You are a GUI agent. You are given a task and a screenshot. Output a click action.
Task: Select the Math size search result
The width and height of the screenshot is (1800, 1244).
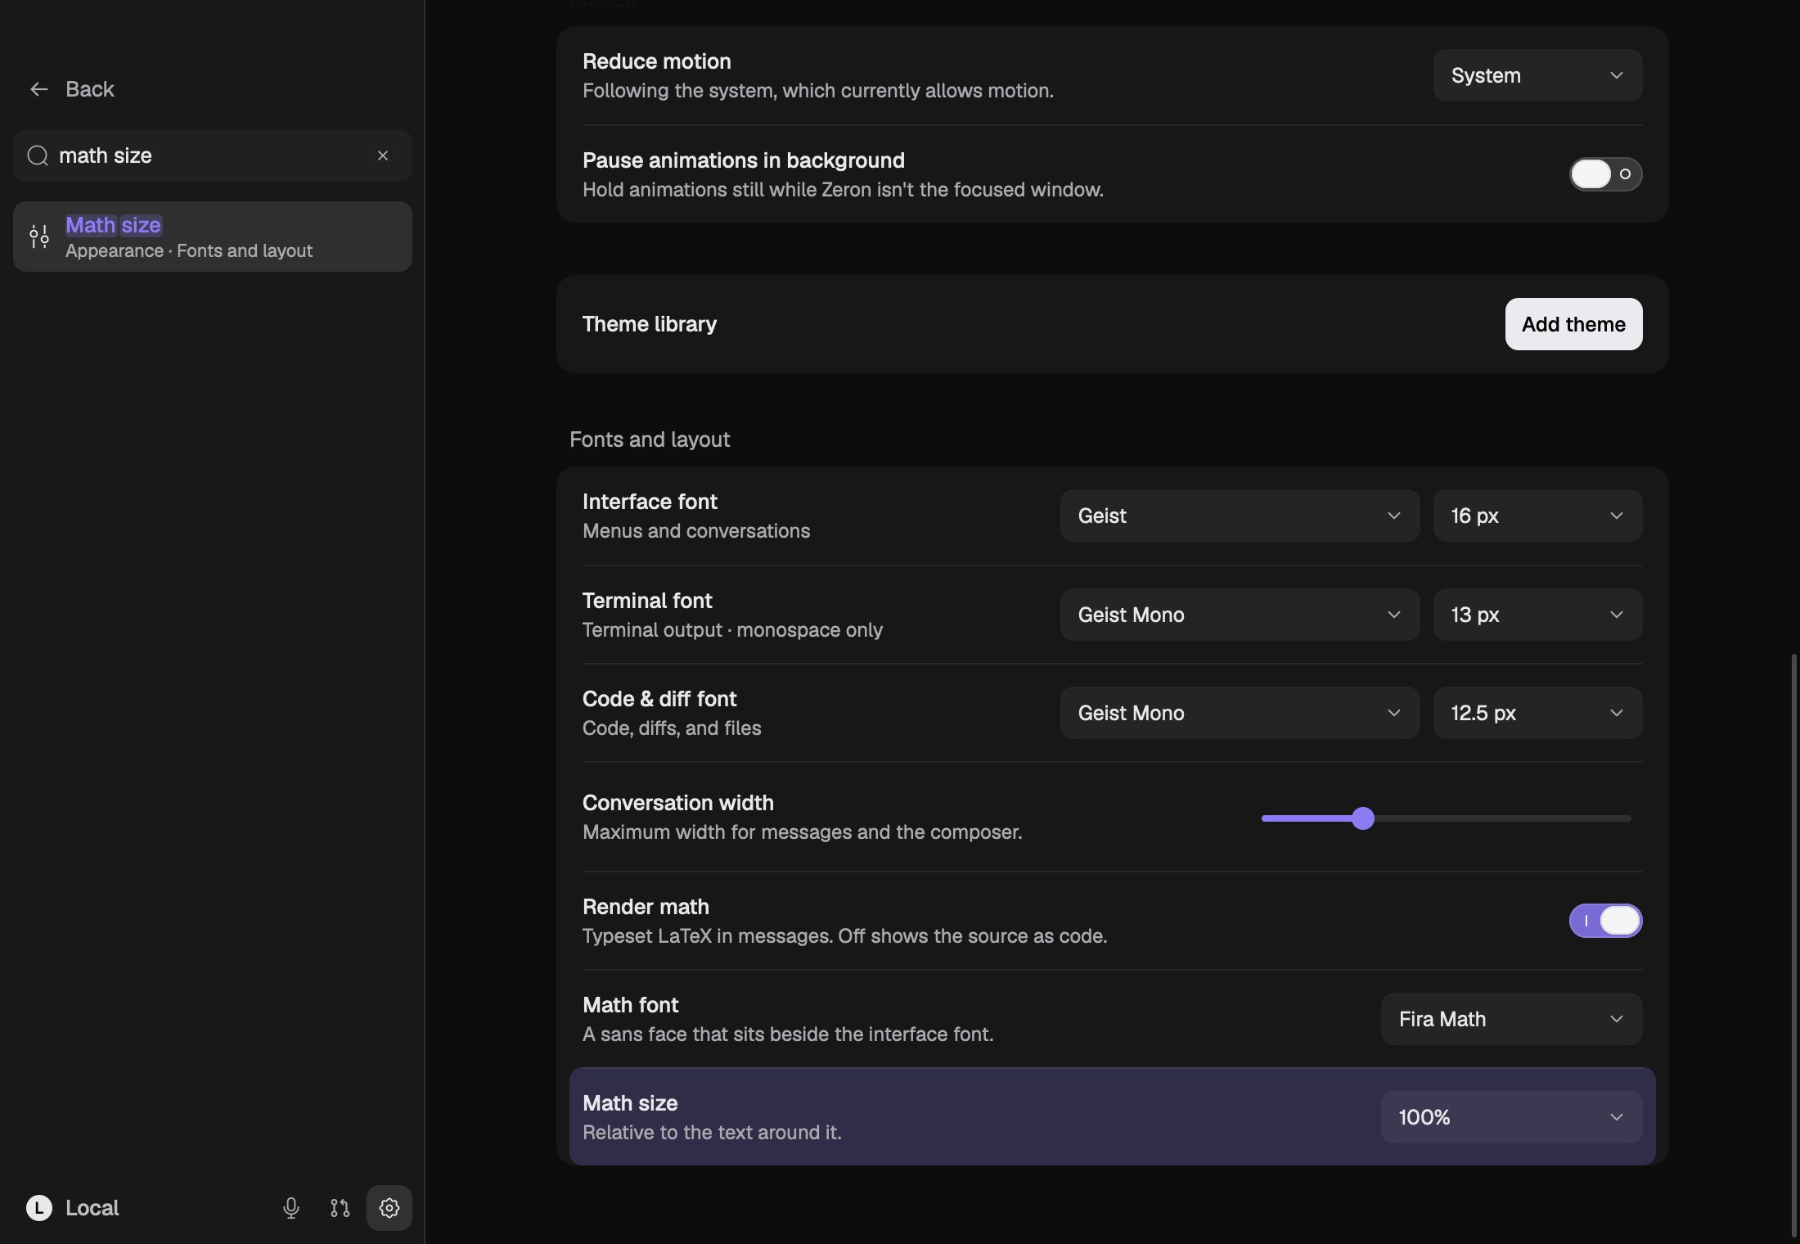click(x=213, y=237)
